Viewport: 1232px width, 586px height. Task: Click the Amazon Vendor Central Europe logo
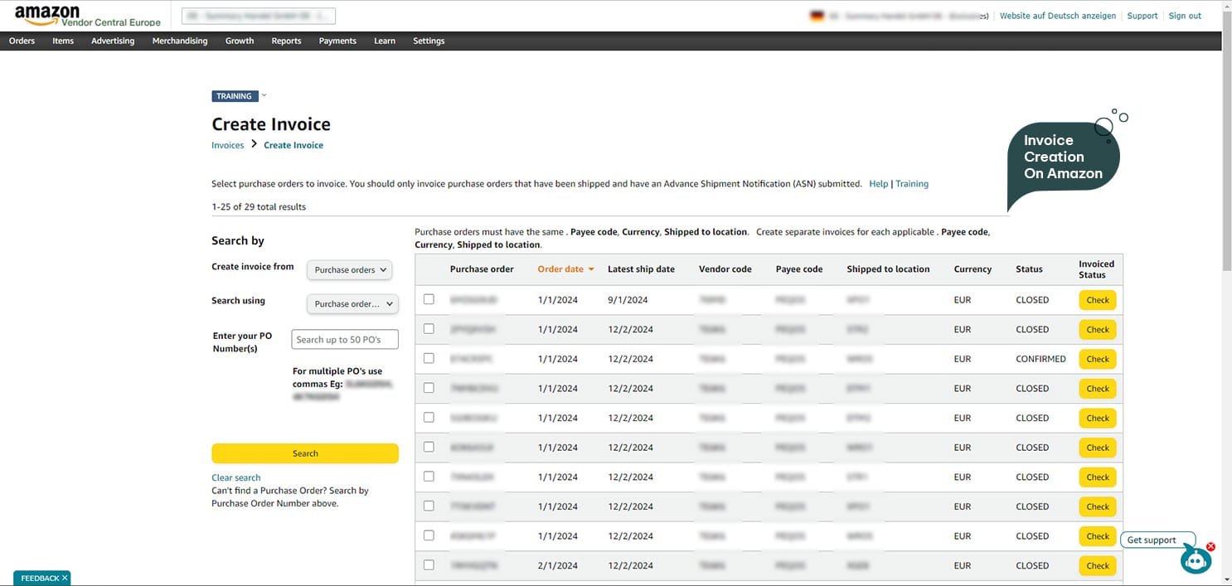pos(87,16)
